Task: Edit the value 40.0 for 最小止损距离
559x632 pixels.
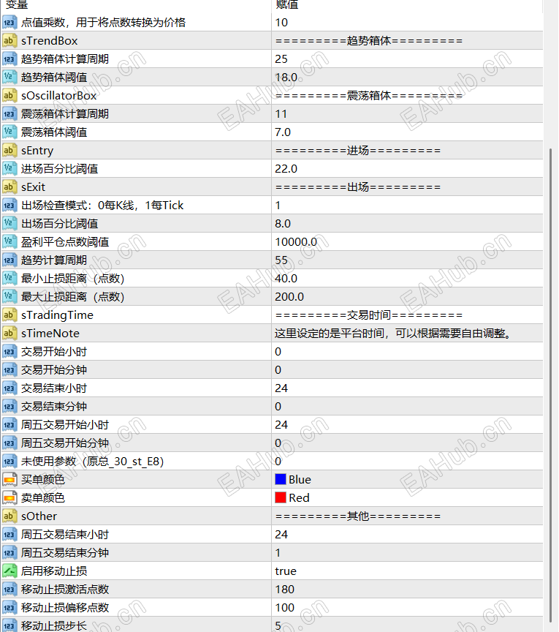Action: [x=286, y=278]
